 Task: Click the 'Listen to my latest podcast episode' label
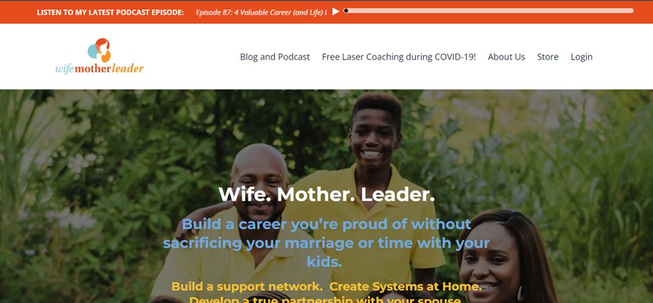point(111,12)
